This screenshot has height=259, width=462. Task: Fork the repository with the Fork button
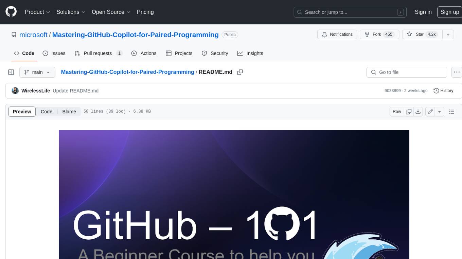click(x=379, y=35)
